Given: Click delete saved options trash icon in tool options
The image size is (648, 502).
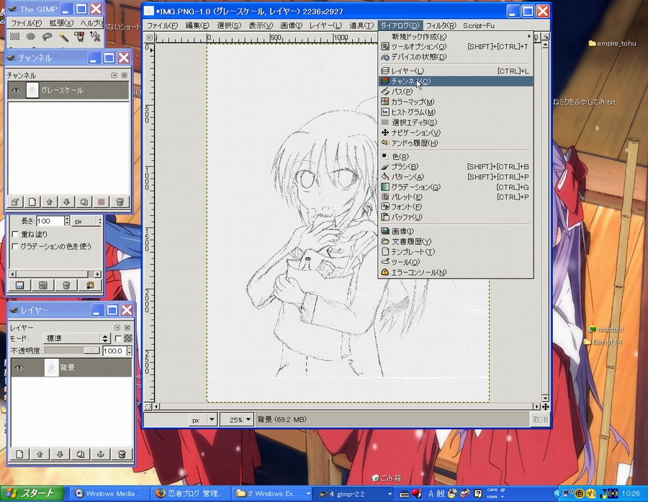Looking at the screenshot, I should (x=66, y=285).
